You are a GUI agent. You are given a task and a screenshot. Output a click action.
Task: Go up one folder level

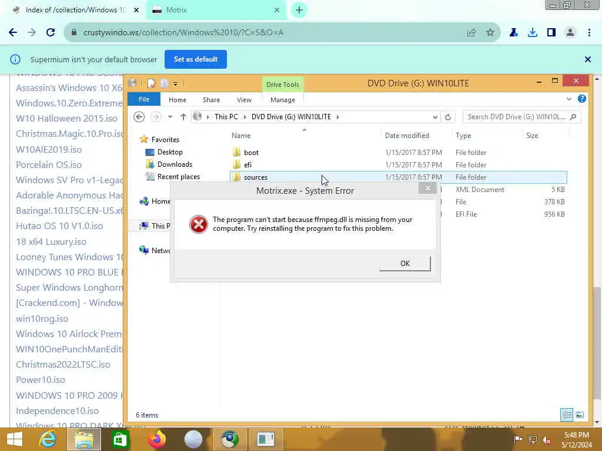[x=183, y=117]
